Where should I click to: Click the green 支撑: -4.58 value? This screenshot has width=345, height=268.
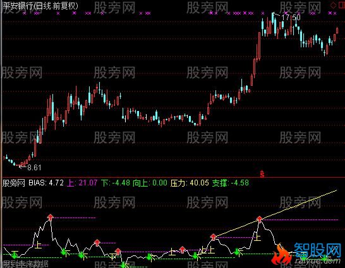tap(231, 183)
